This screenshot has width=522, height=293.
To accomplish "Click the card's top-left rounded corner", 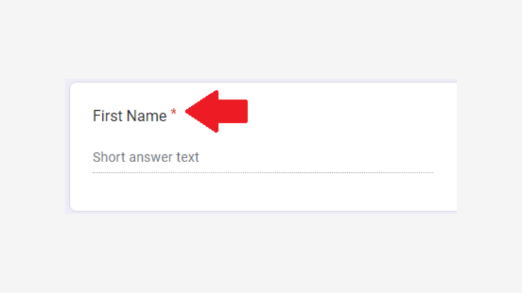I will [x=72, y=85].
